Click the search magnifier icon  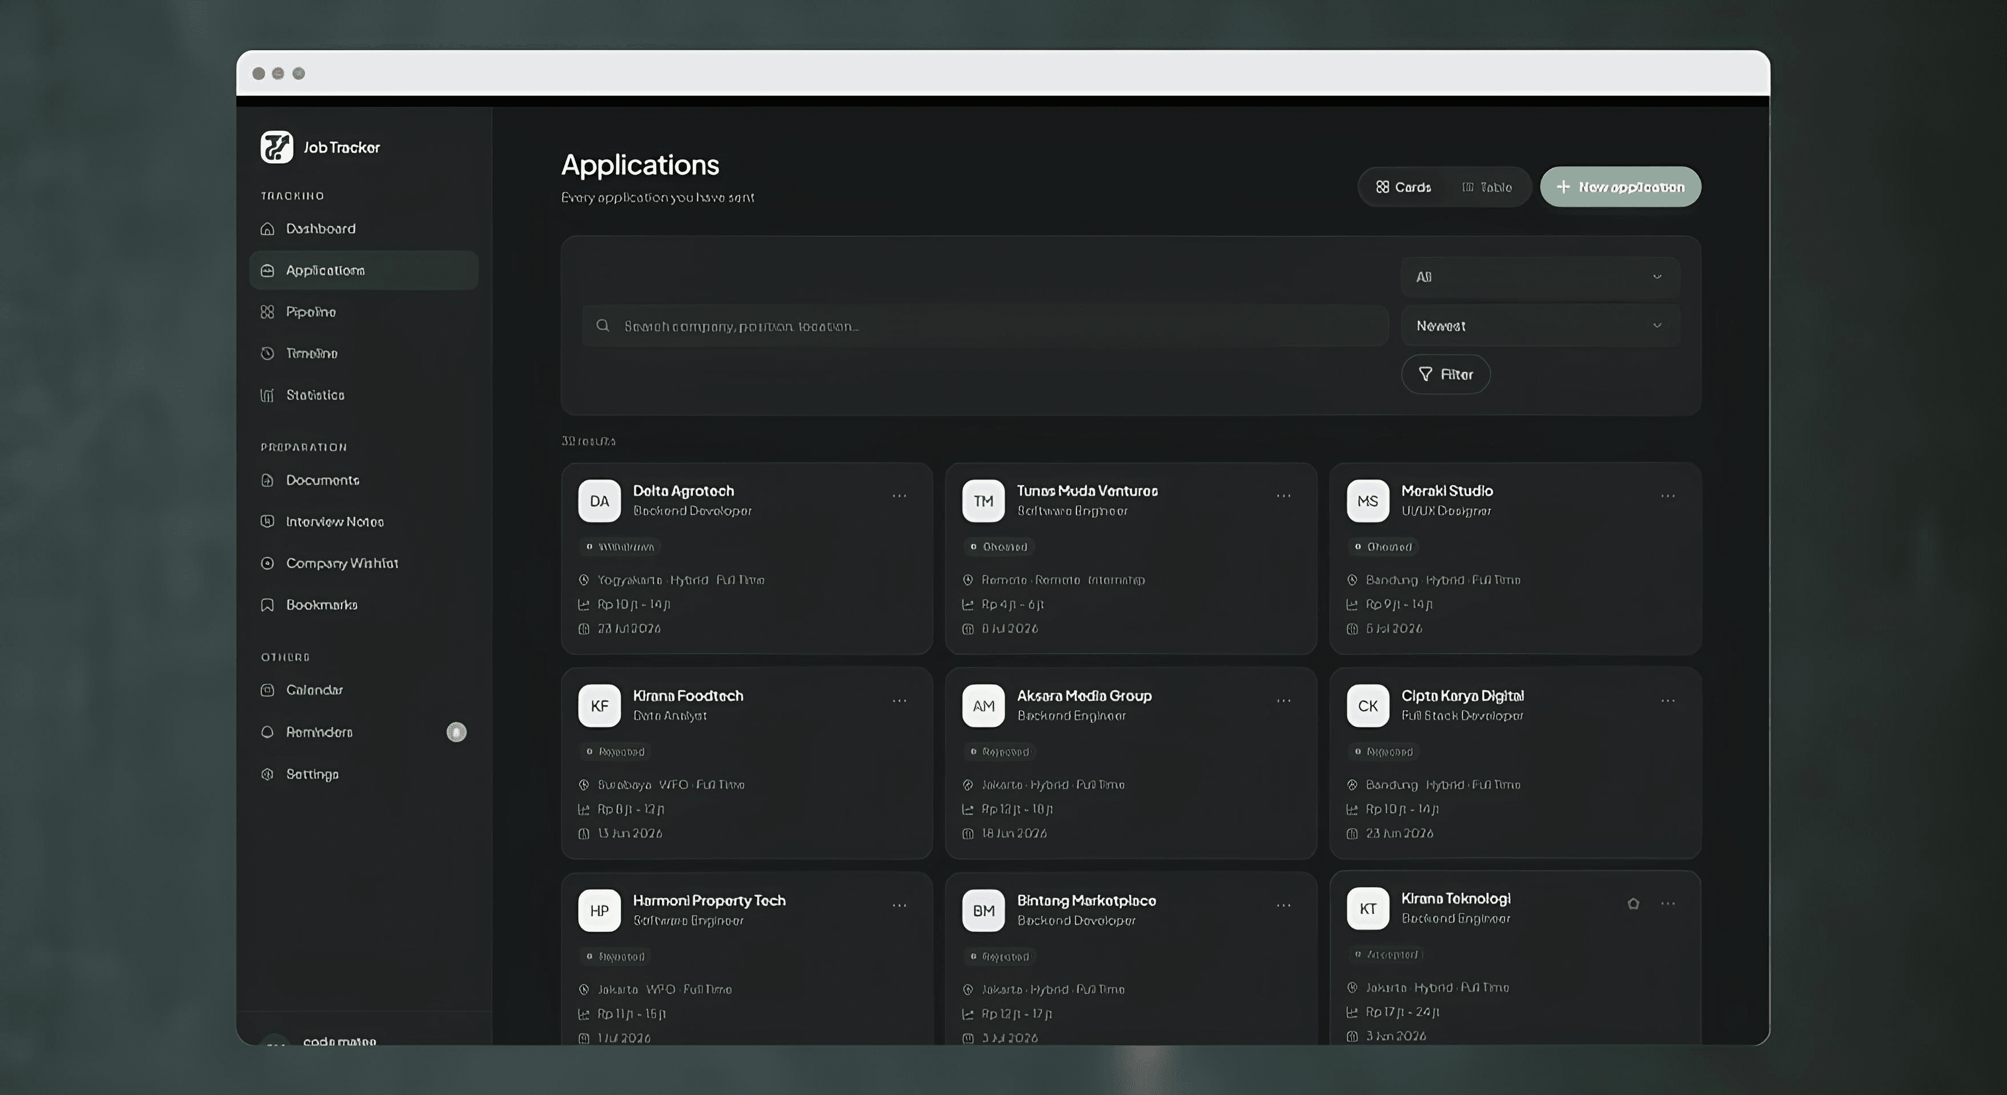click(x=602, y=325)
